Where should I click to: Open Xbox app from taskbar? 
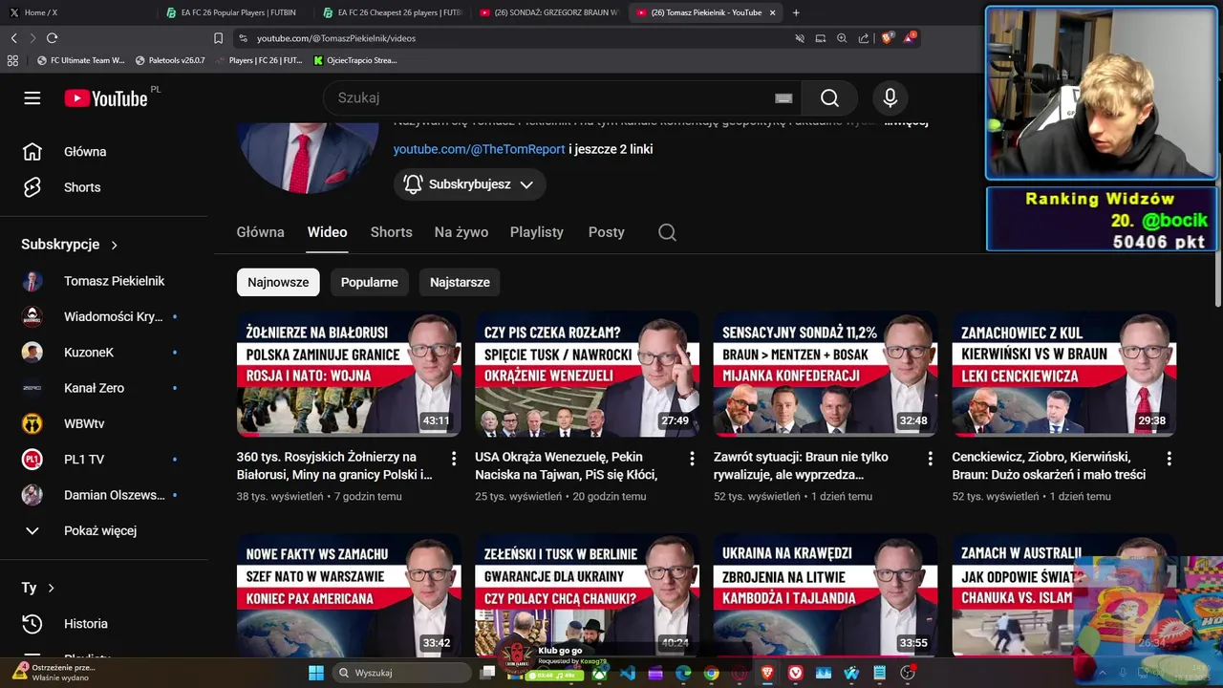point(599,673)
